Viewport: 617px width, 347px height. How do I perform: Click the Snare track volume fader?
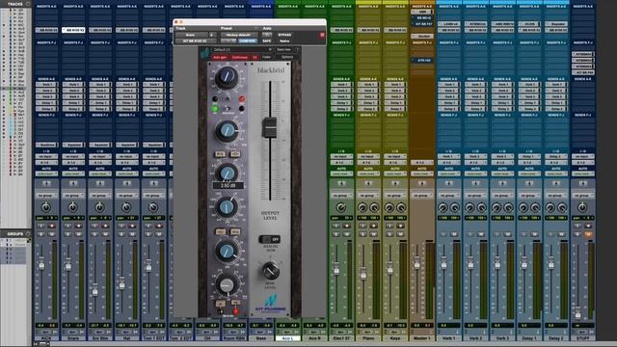[68, 264]
